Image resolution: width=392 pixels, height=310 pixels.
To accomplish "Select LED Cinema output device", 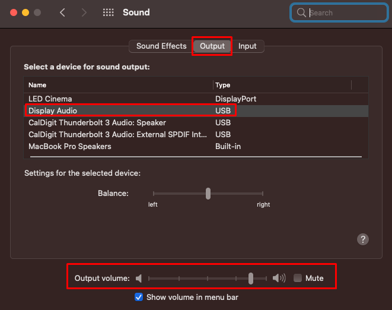I will 196,99.
